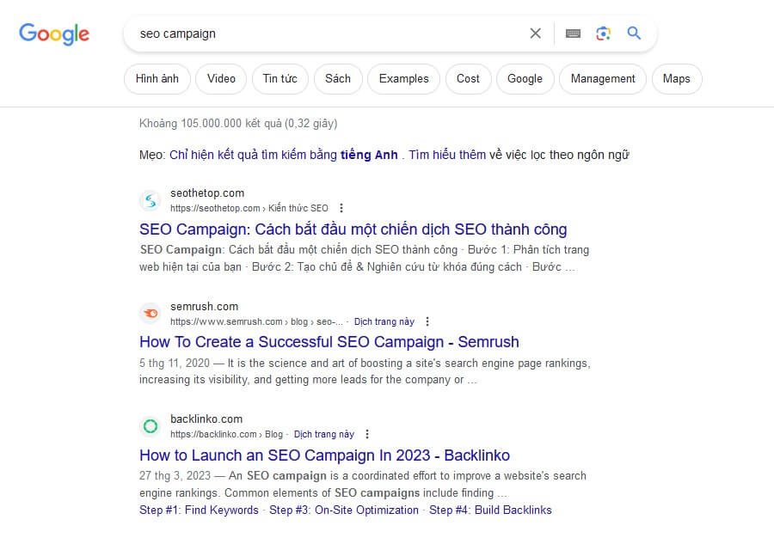Click the Semrush orange favicon
Viewport: 774px width, 544px height.
(150, 313)
